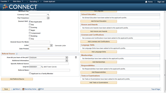This screenshot has height=93, width=166.
Task: Open the How did you learn of the job dropdown
Action: 67,57
